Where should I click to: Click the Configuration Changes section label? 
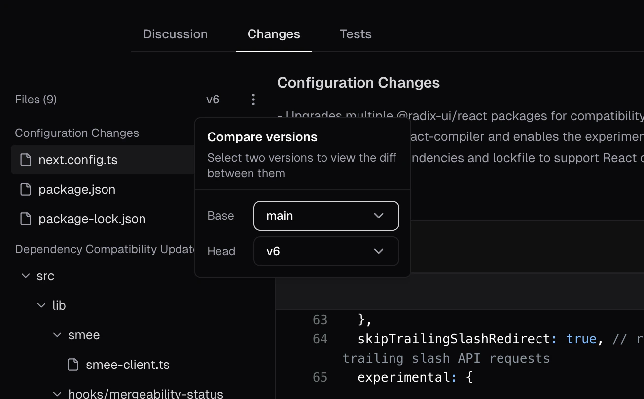[77, 133]
